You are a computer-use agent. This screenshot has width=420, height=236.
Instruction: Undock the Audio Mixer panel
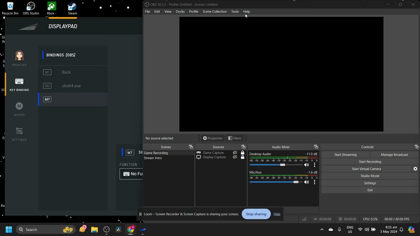316,147
